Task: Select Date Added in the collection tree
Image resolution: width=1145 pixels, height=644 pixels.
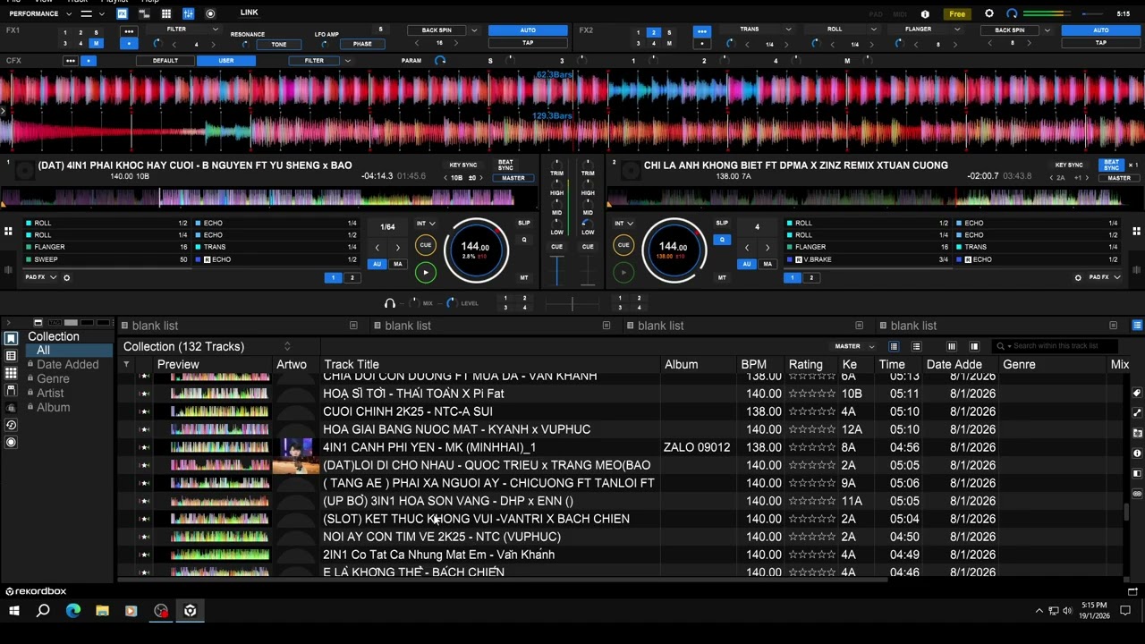Action: (x=67, y=364)
